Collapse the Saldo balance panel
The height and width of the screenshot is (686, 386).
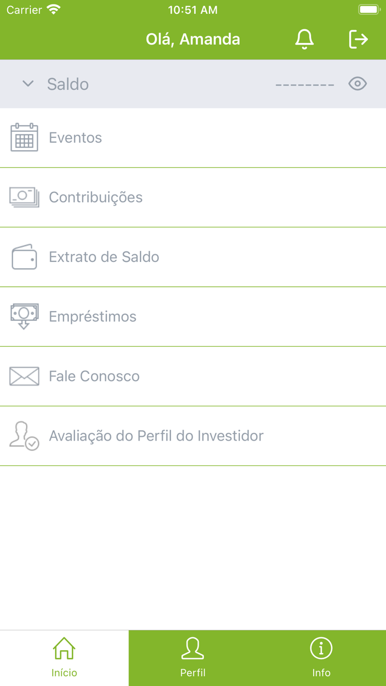point(28,84)
